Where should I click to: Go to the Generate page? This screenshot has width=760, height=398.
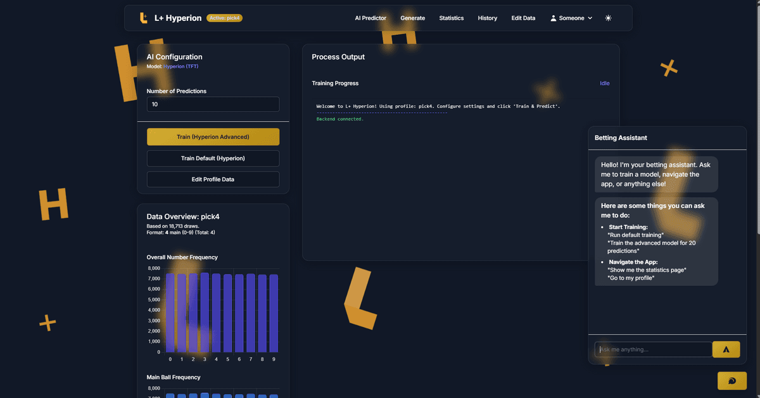click(412, 18)
